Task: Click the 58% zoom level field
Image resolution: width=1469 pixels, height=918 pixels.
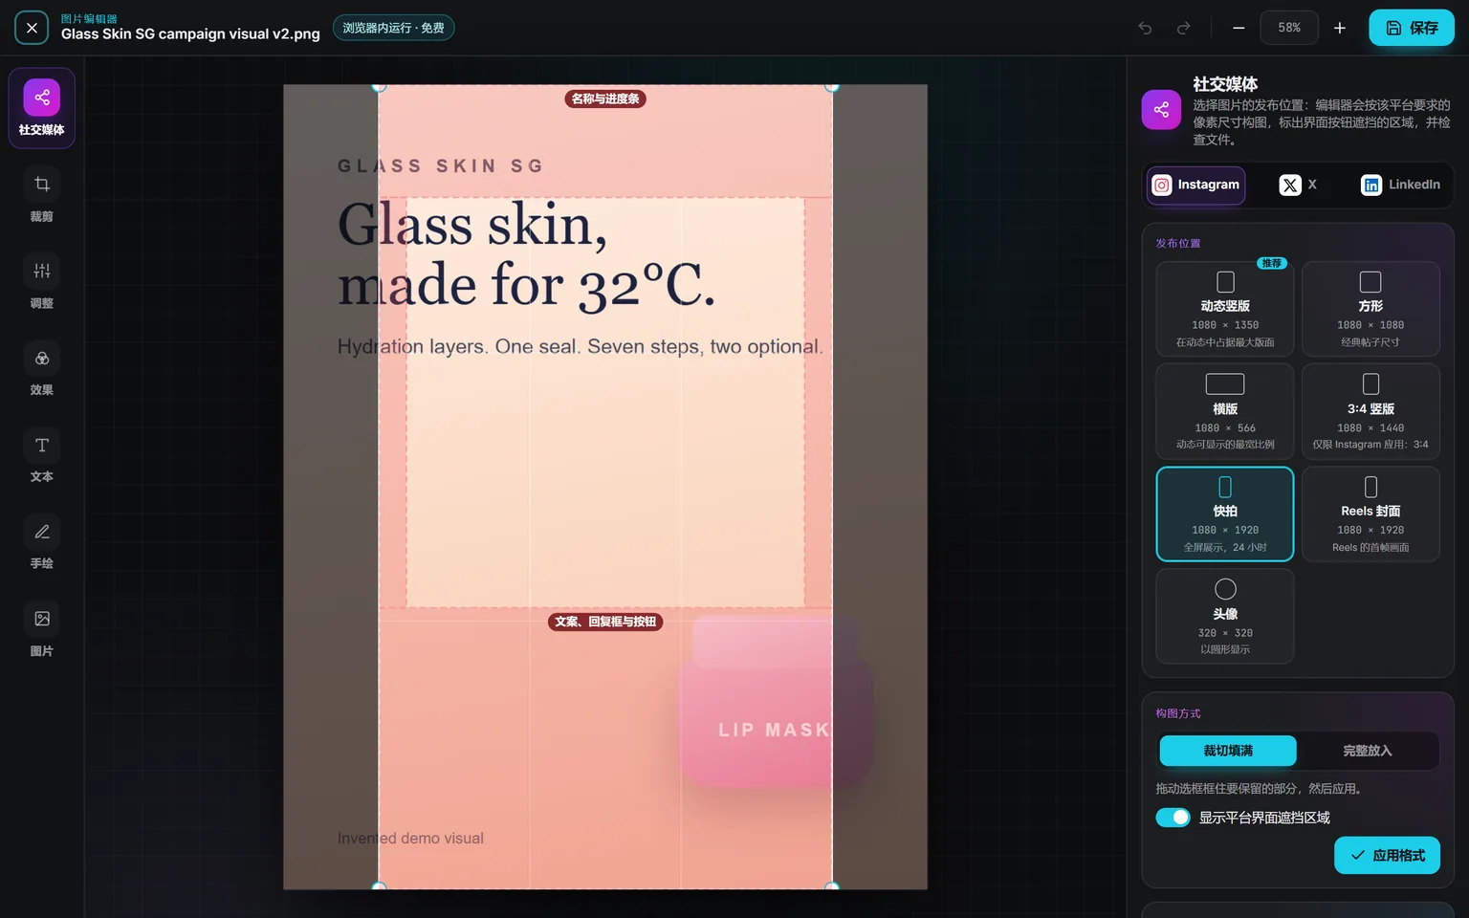Action: pyautogui.click(x=1289, y=28)
